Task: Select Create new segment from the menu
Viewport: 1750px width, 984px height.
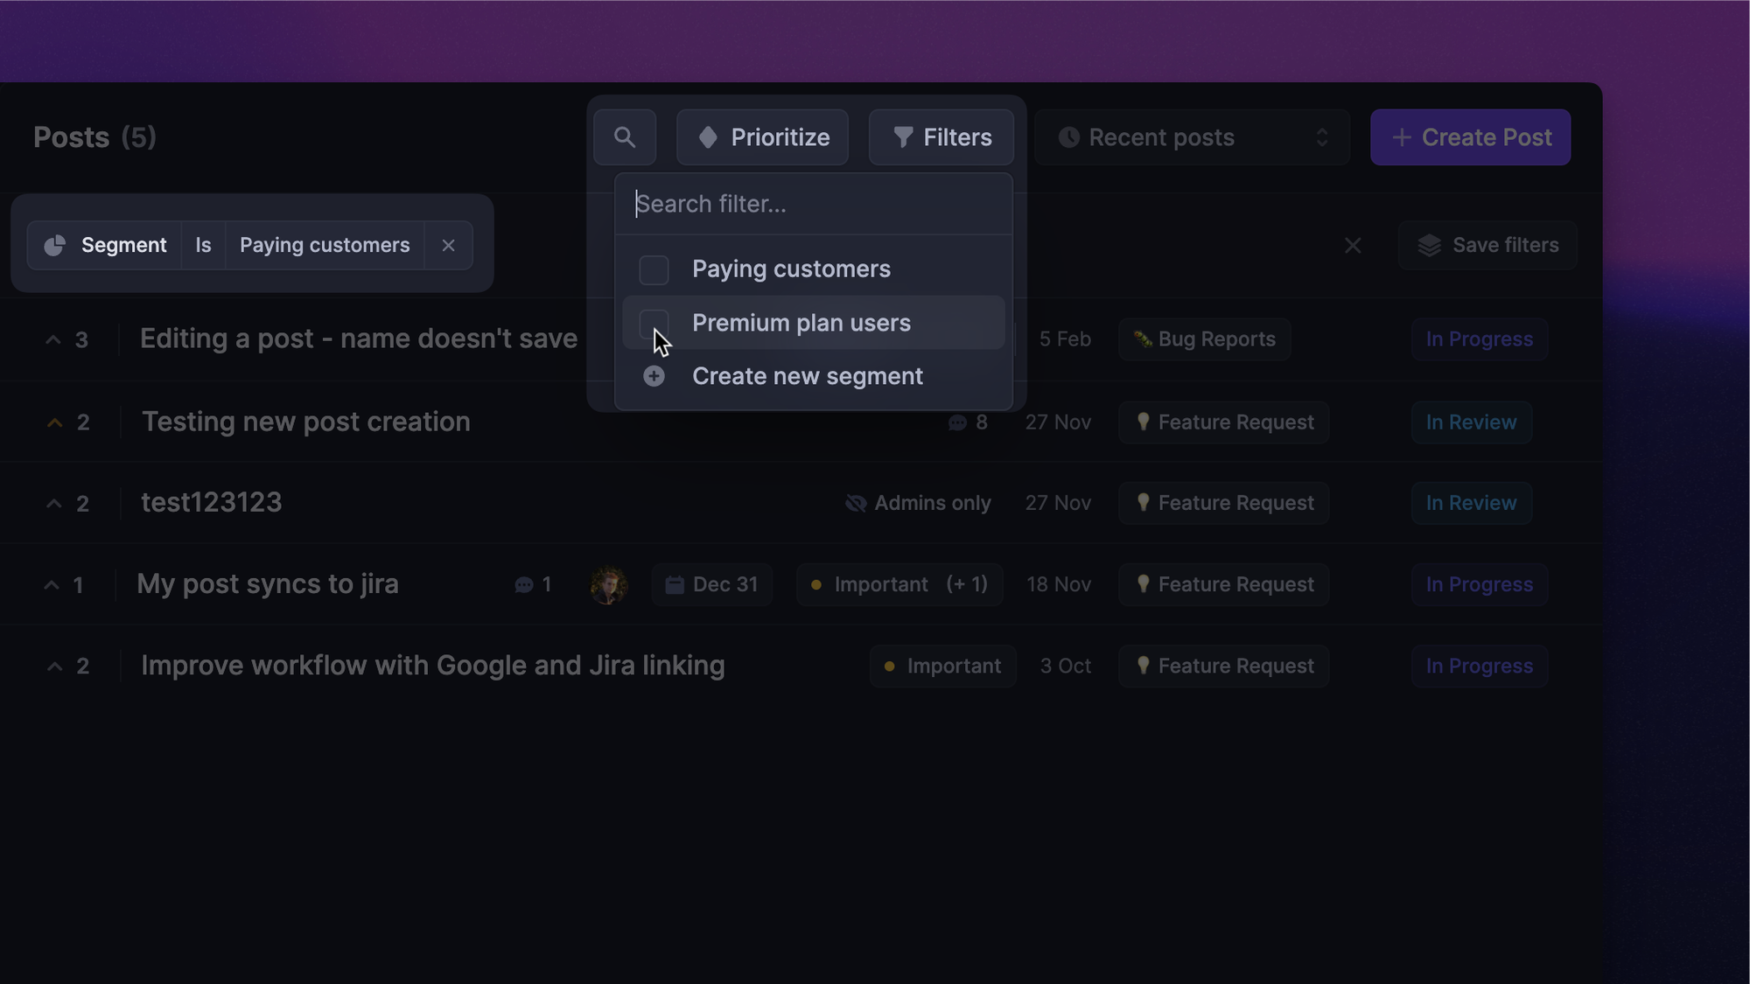Action: click(x=807, y=376)
